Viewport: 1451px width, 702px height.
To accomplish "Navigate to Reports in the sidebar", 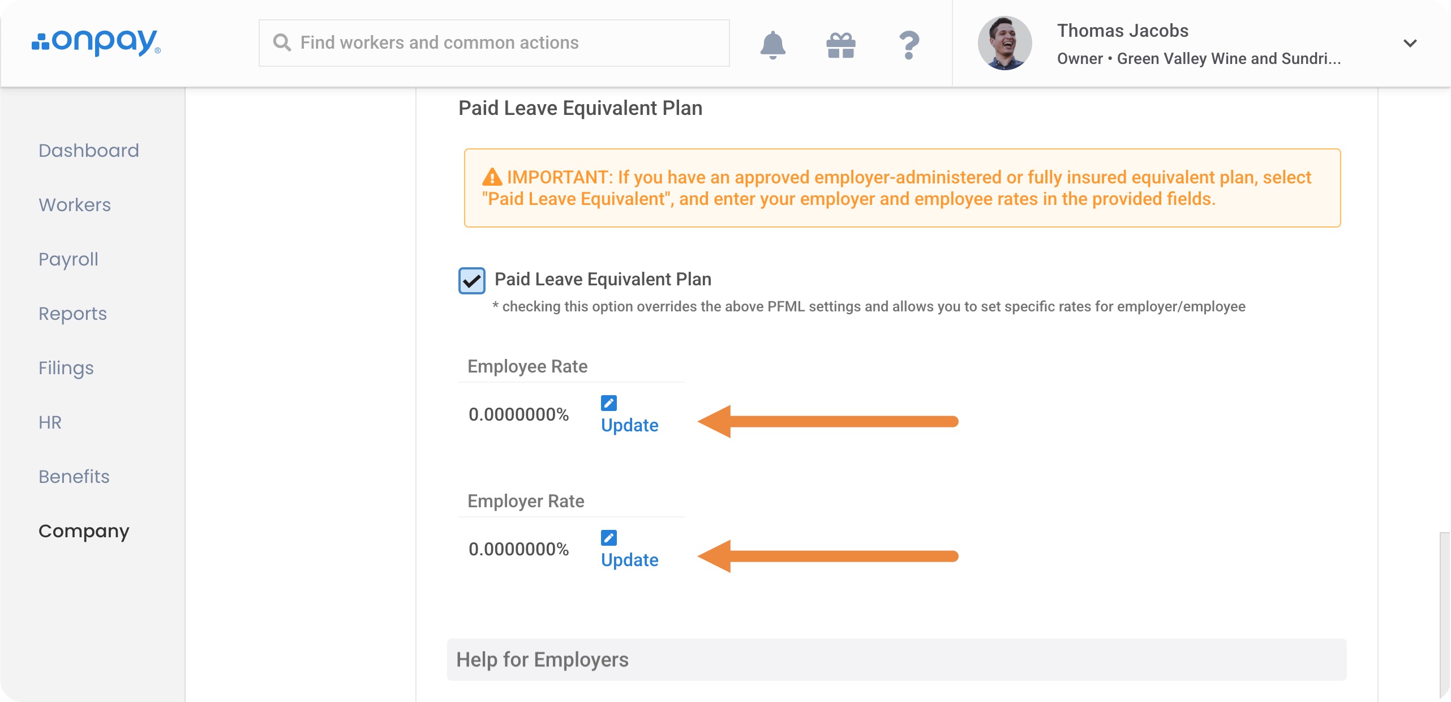I will [73, 314].
